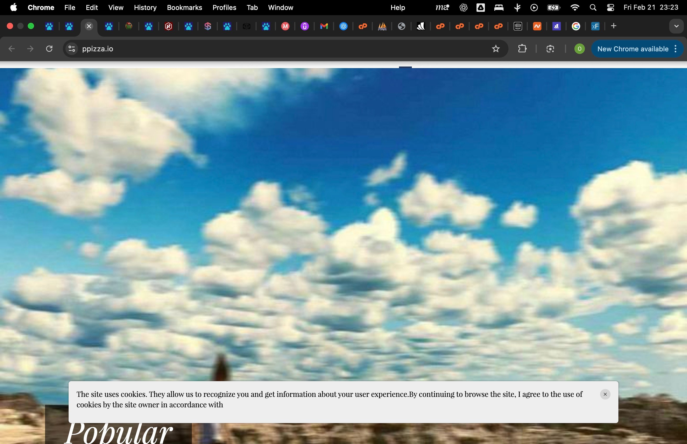The width and height of the screenshot is (687, 444).
Task: Open Chrome three-dot menu
Action: [676, 49]
